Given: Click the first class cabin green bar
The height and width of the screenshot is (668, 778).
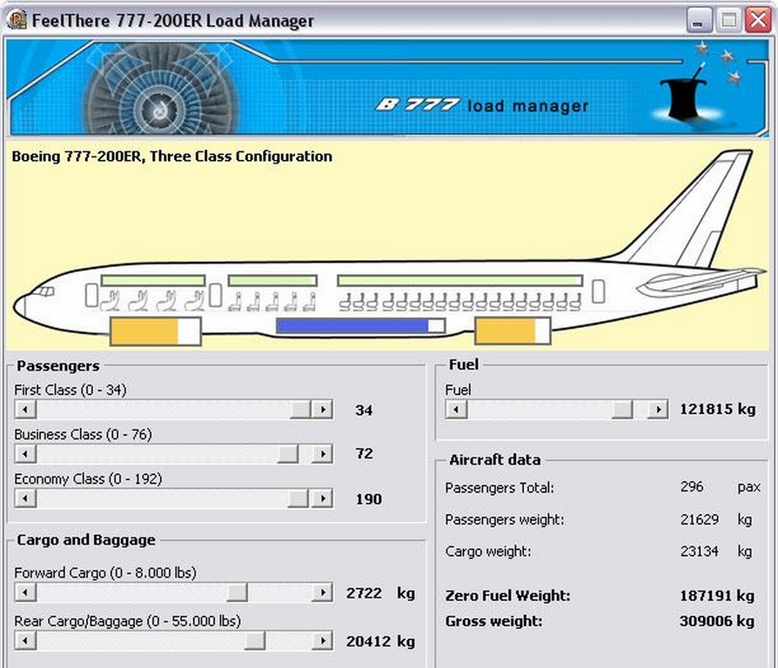Looking at the screenshot, I should (x=153, y=281).
